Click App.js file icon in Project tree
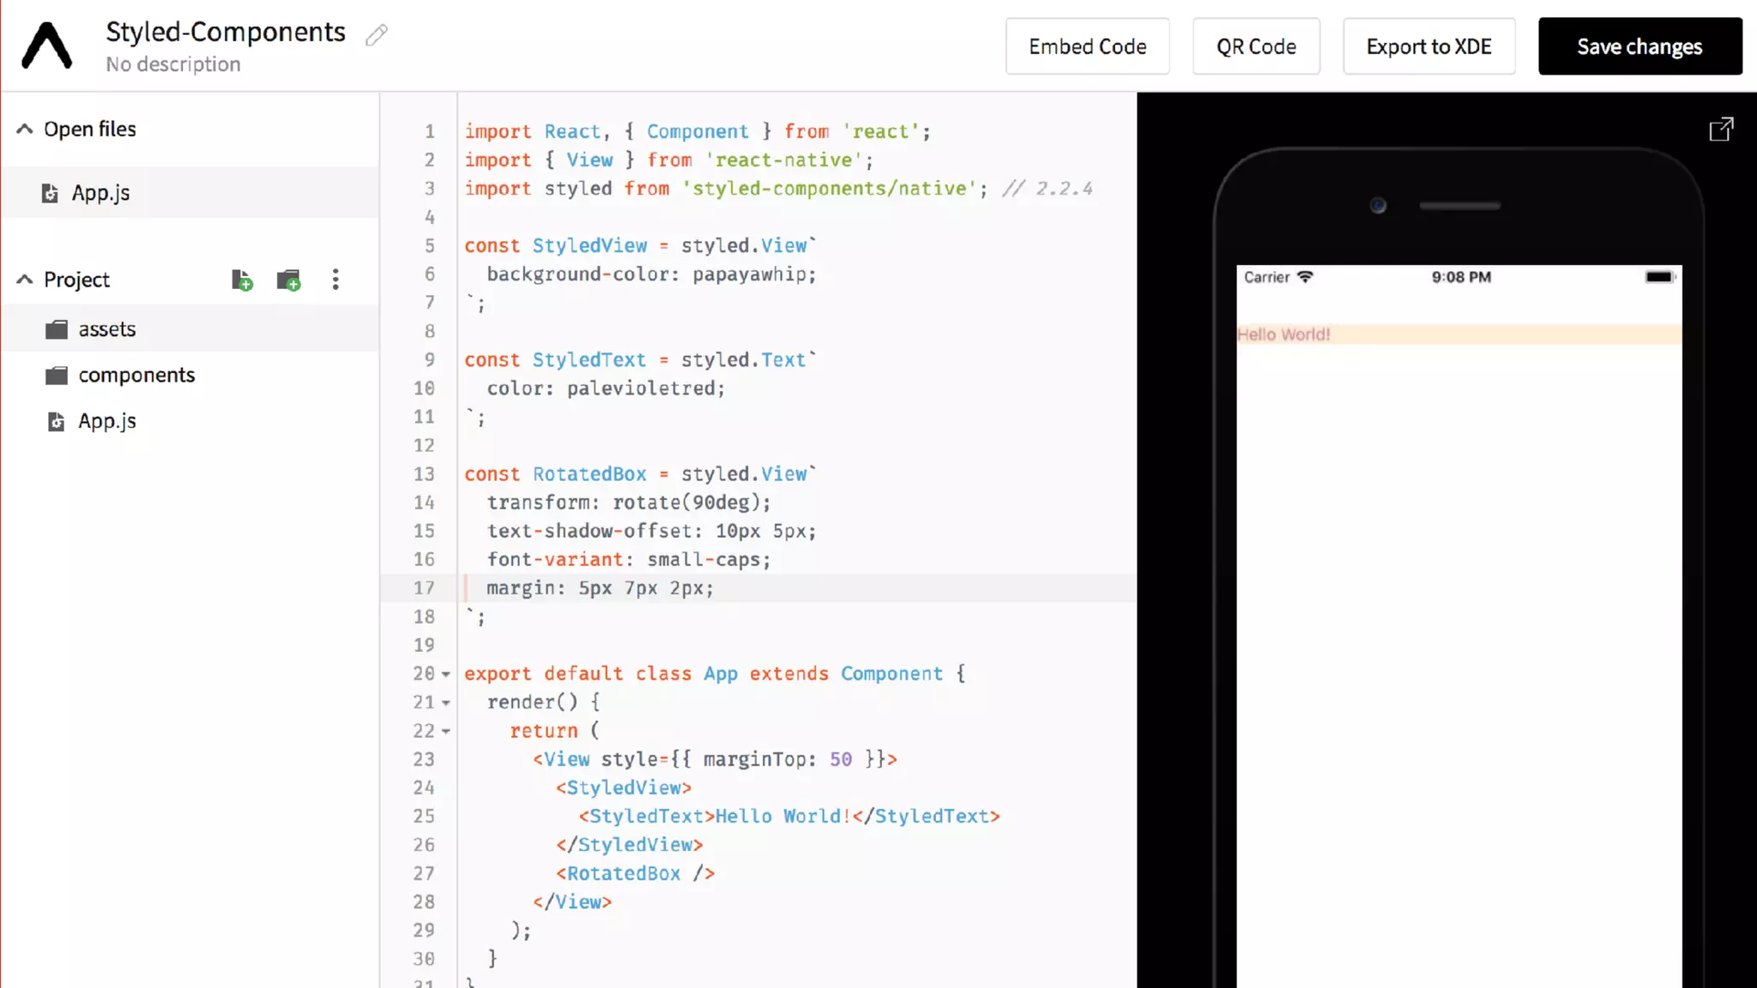Viewport: 1757px width, 988px height. click(57, 421)
